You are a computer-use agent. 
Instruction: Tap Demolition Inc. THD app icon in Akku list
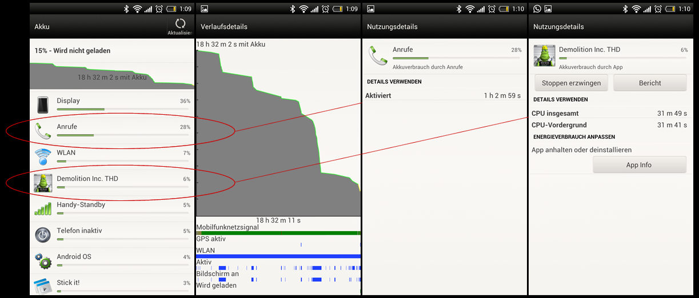[x=43, y=183]
